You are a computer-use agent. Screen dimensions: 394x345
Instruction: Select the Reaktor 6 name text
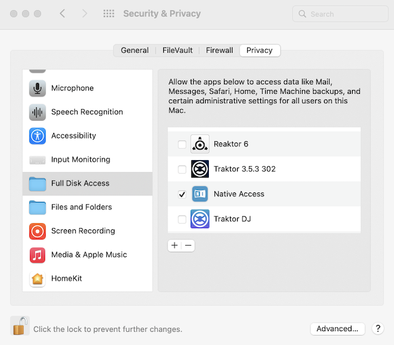[x=231, y=144]
